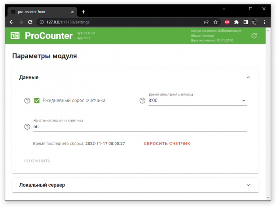Reload the settings page
This screenshot has height=207, width=277.
pos(30,22)
